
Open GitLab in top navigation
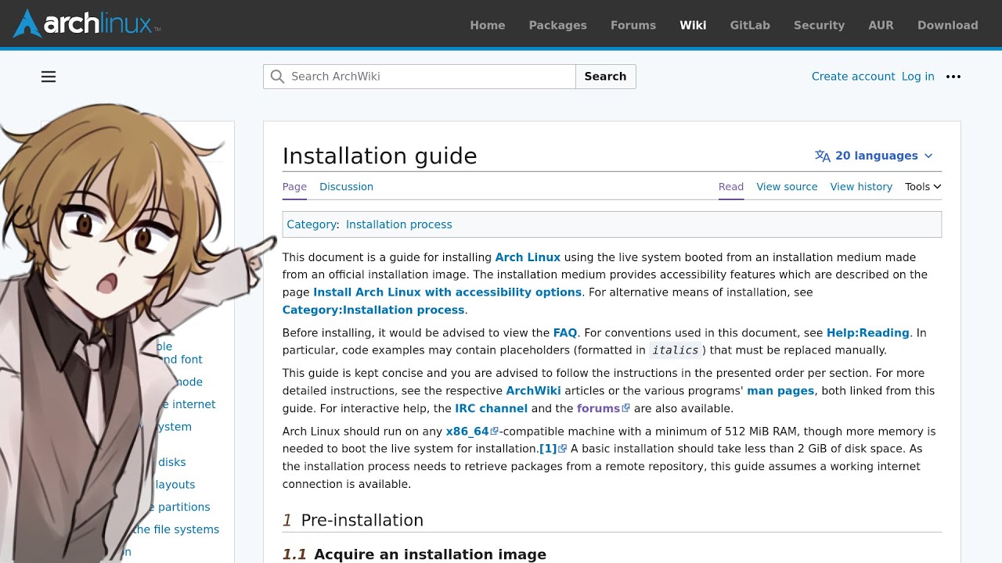click(x=750, y=25)
